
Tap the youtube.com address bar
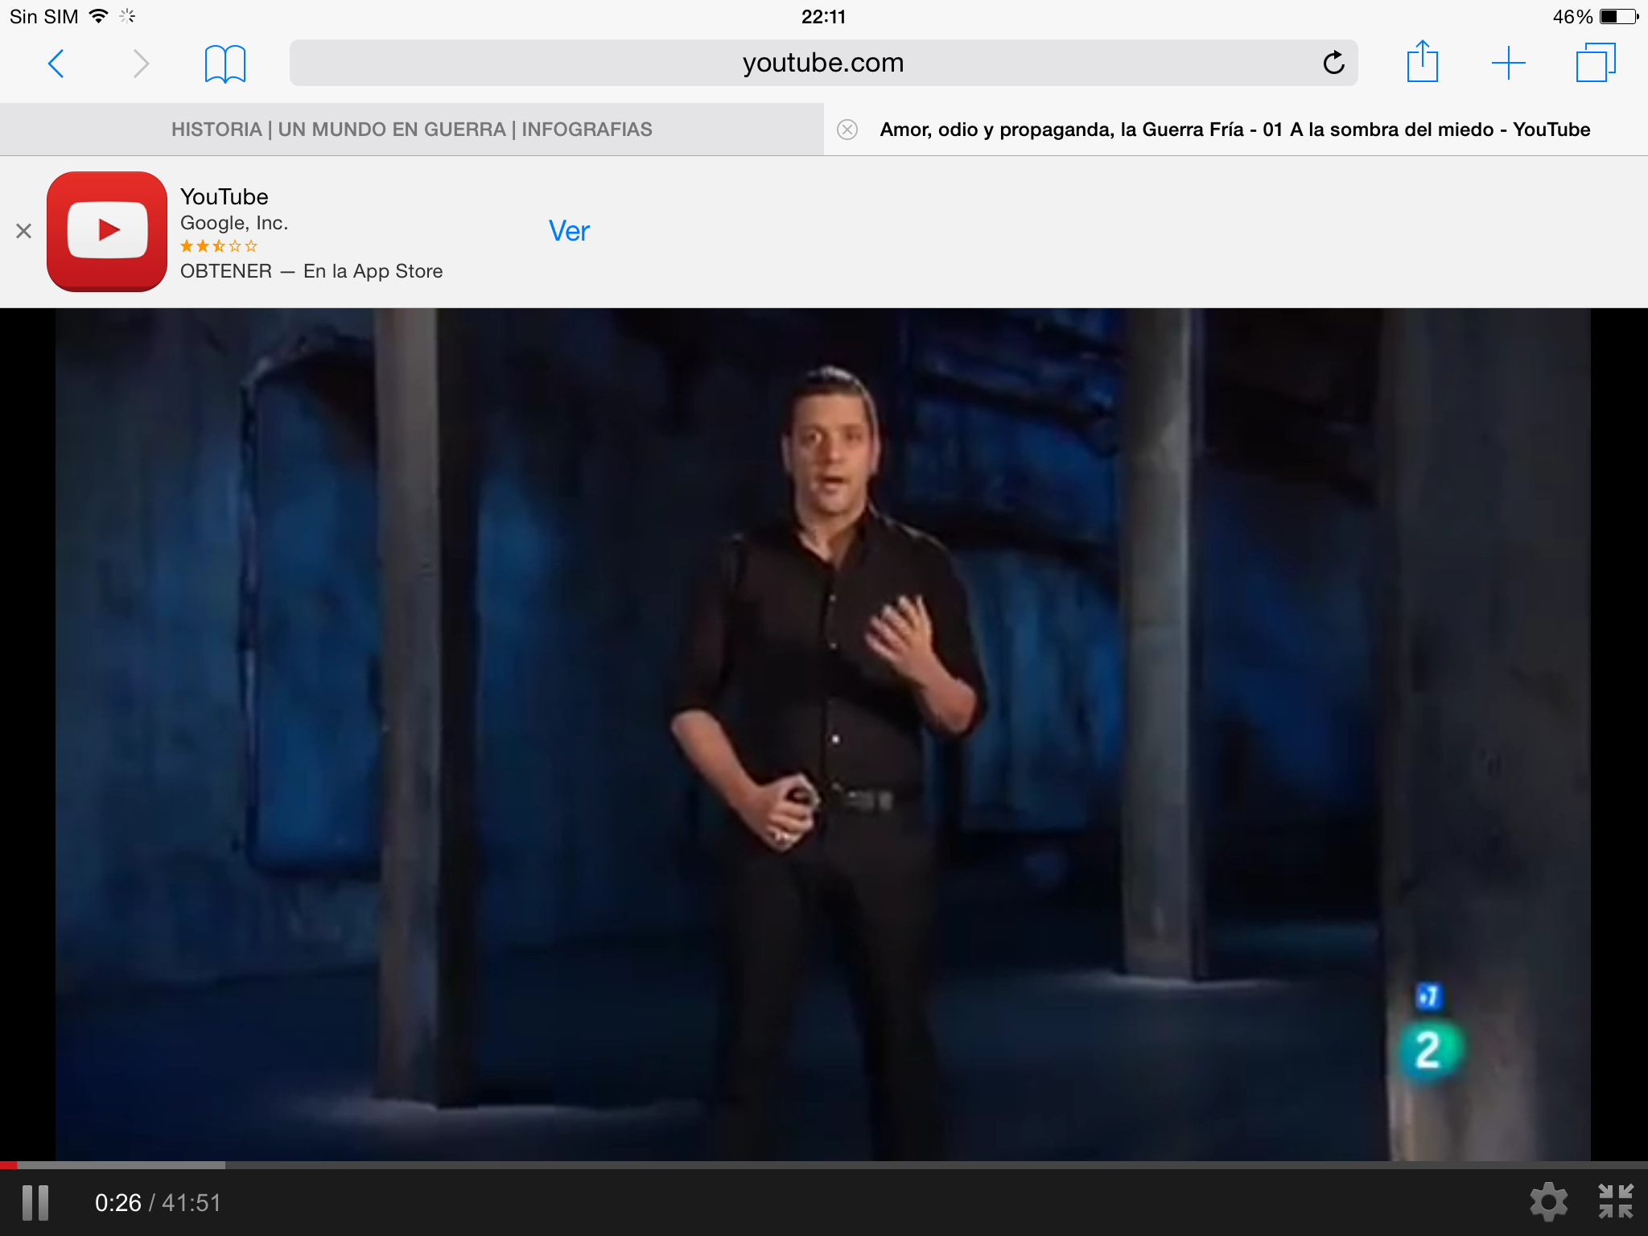[x=824, y=63]
